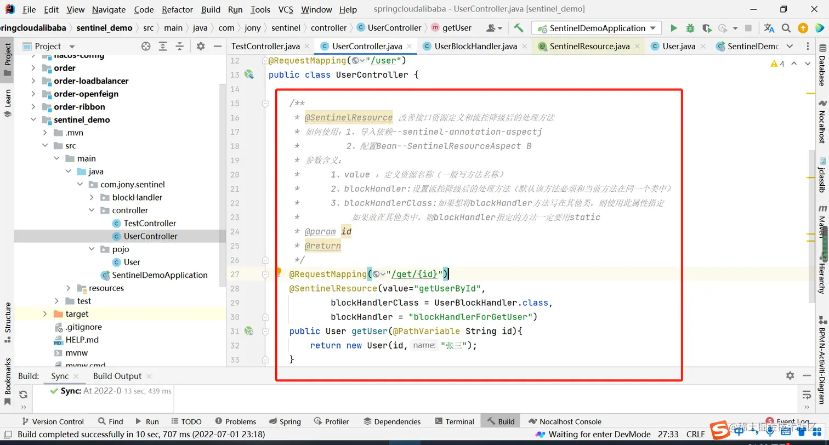Screen dimensions: 829x445
Task: Open the Project view selector dropdown
Action: click(72, 47)
